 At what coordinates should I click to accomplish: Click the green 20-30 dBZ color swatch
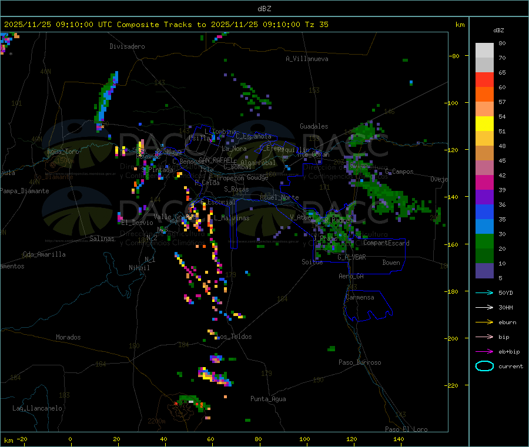click(x=484, y=241)
